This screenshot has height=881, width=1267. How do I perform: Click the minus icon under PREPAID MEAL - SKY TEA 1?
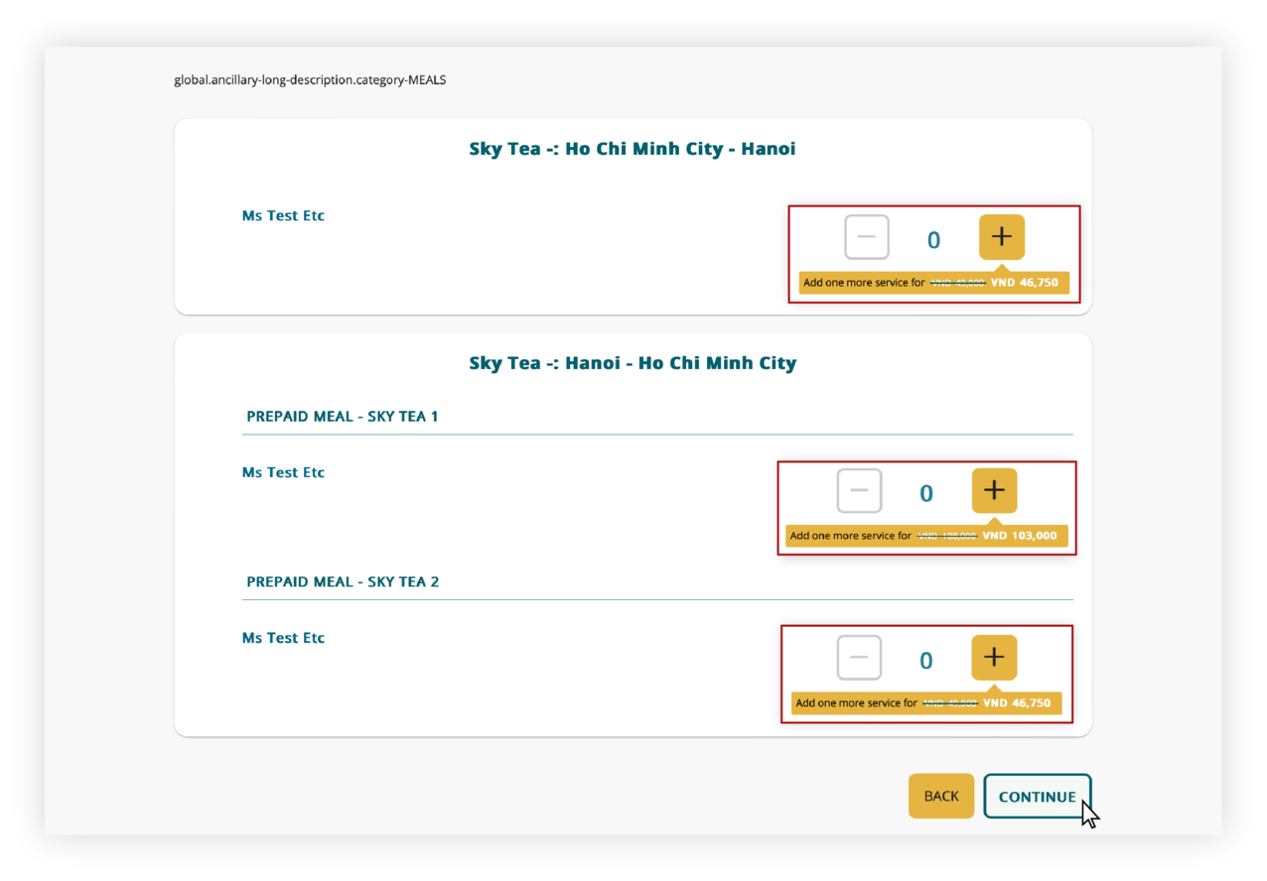coord(858,490)
